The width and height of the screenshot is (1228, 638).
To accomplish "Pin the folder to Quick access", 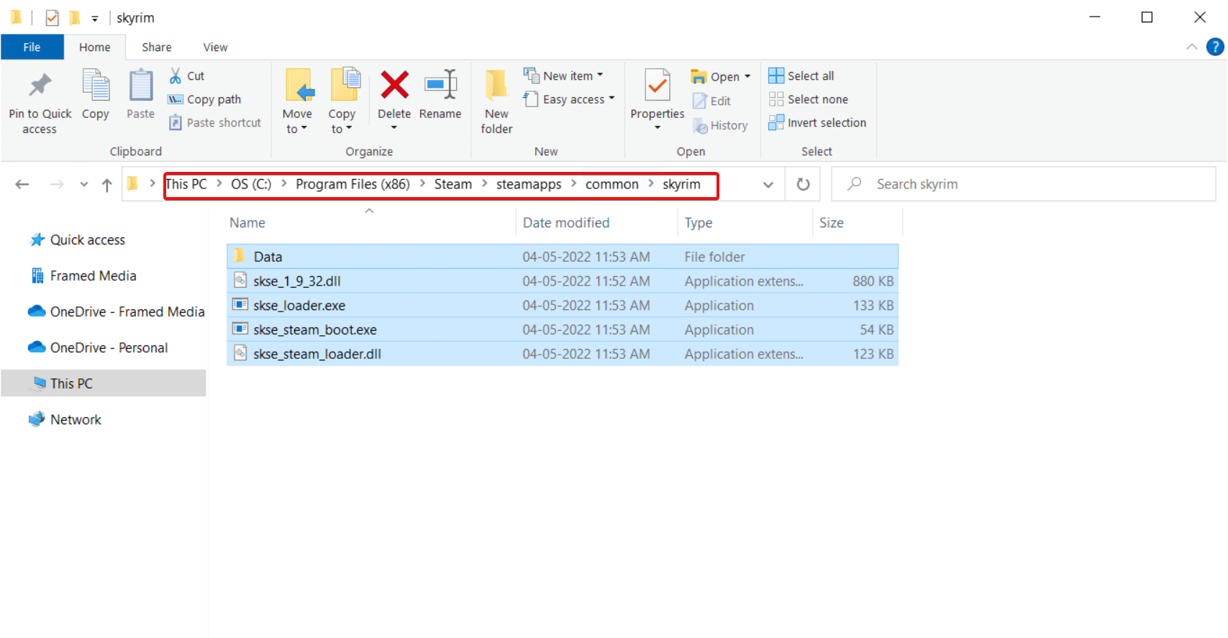I will coord(40,103).
